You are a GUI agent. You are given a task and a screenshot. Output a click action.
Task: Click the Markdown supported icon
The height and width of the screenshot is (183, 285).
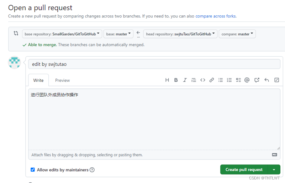click(x=274, y=155)
